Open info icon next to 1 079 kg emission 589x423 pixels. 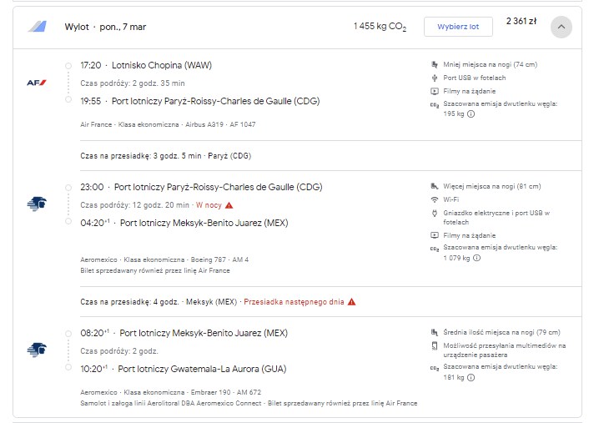tap(476, 258)
